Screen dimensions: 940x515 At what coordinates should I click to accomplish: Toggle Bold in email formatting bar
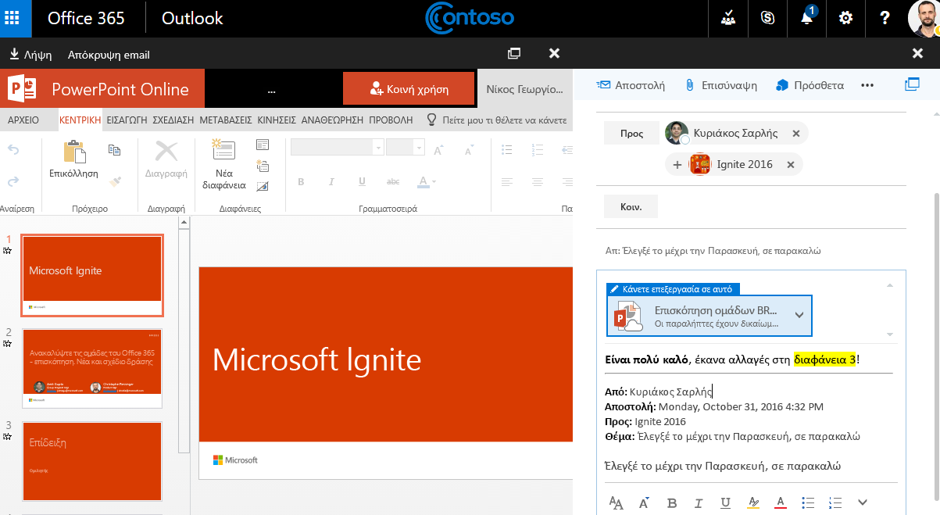click(671, 502)
